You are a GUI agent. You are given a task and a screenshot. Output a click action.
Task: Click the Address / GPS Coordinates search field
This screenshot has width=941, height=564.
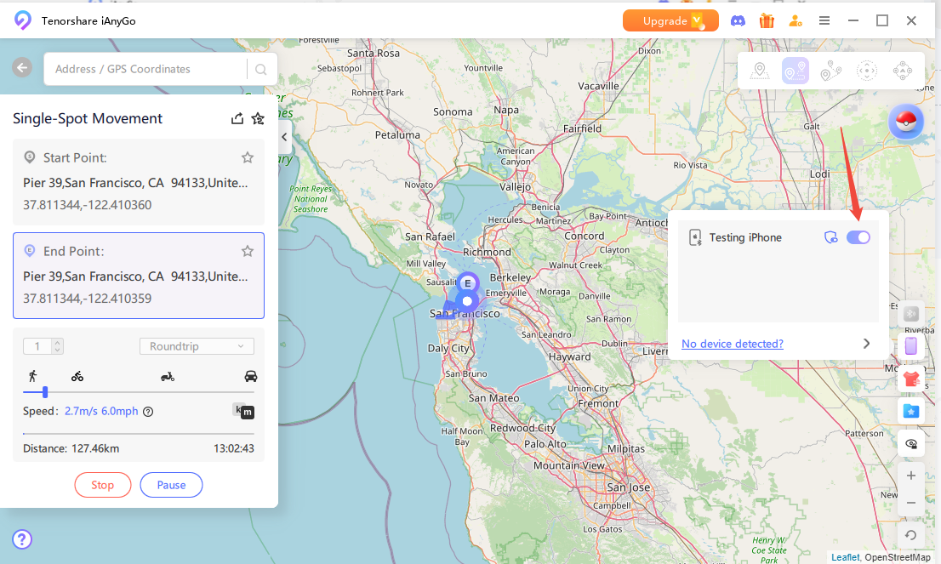145,67
